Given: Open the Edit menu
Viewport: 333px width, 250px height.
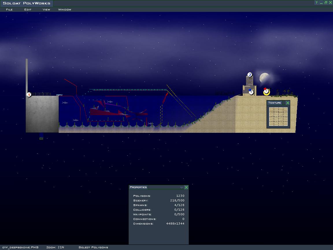Looking at the screenshot, I should click(x=28, y=10).
